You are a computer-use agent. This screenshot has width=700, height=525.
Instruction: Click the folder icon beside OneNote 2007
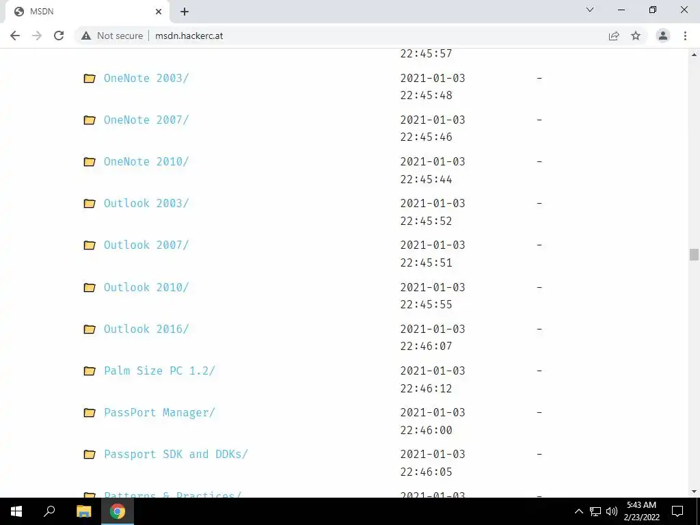[x=90, y=120]
